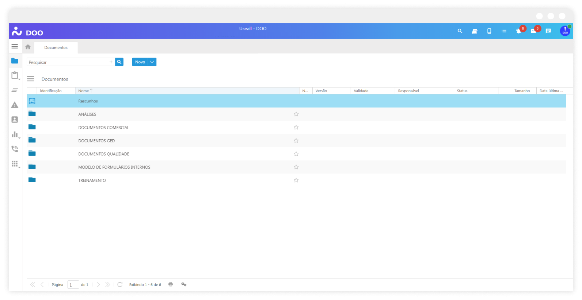Screen dimensions: 582x300
Task: Click the N... column header
Action: [306, 91]
